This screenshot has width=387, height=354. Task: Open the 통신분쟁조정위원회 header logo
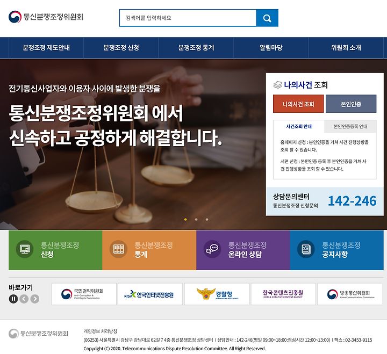[46, 17]
